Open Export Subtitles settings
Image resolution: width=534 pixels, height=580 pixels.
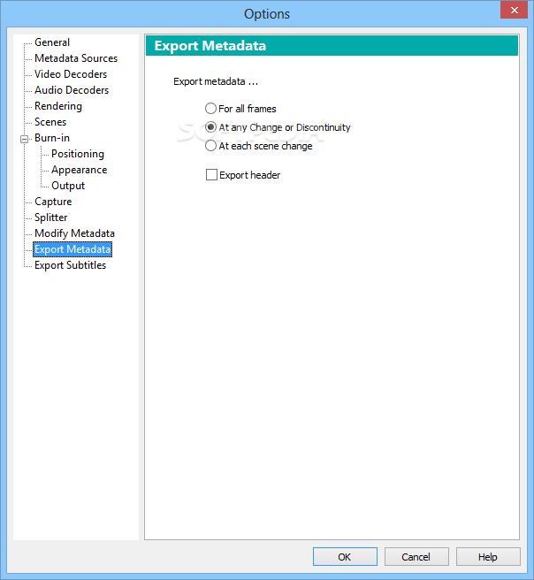(70, 265)
